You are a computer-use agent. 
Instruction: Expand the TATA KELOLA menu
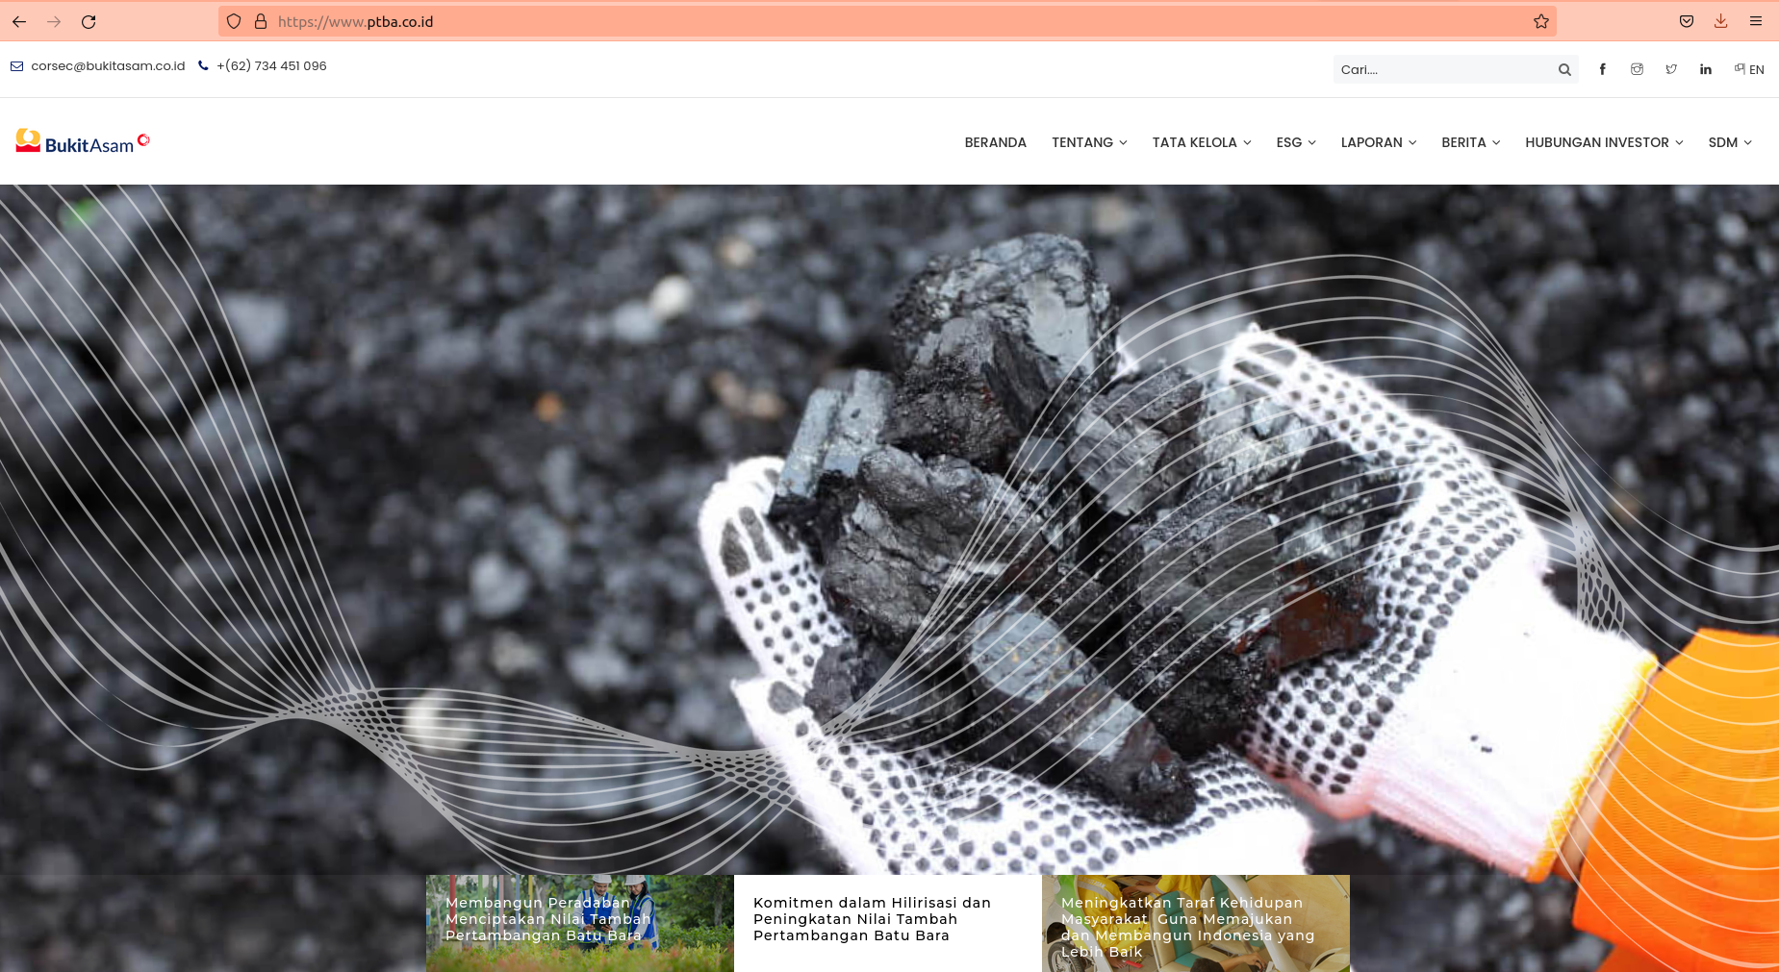click(1202, 142)
